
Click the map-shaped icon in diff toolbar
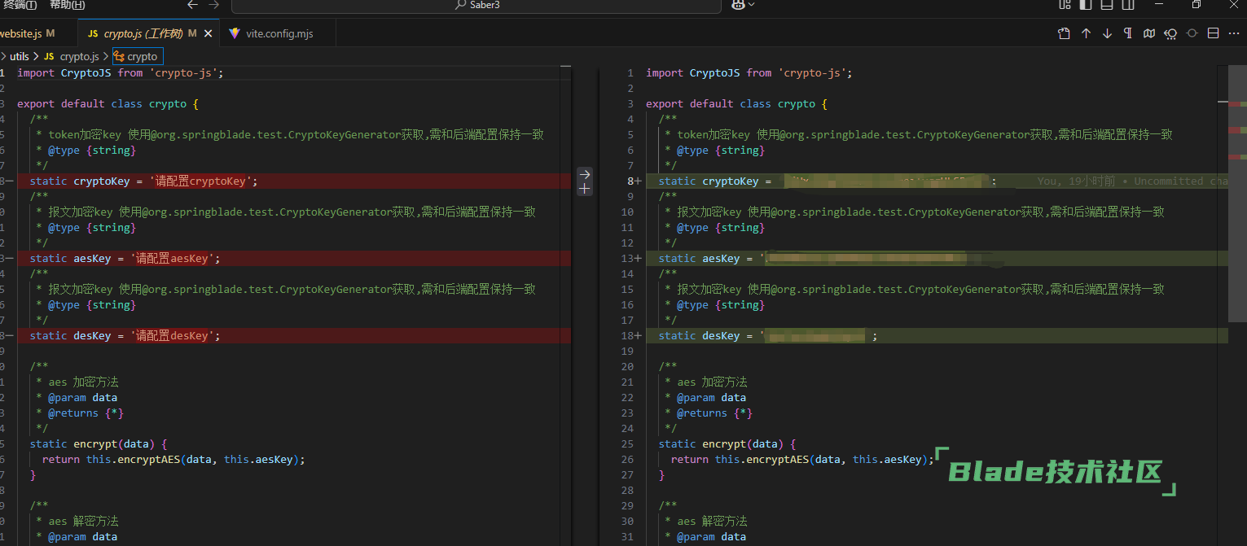pos(1149,33)
